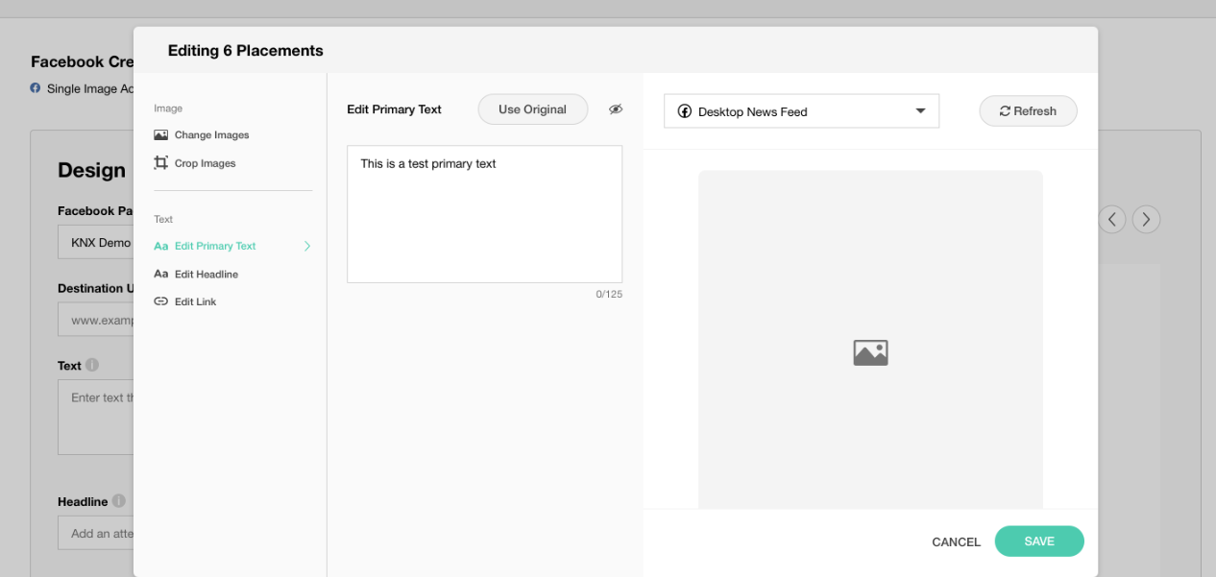Click the chain link icon for Edit Link
The height and width of the screenshot is (577, 1216).
(x=160, y=301)
